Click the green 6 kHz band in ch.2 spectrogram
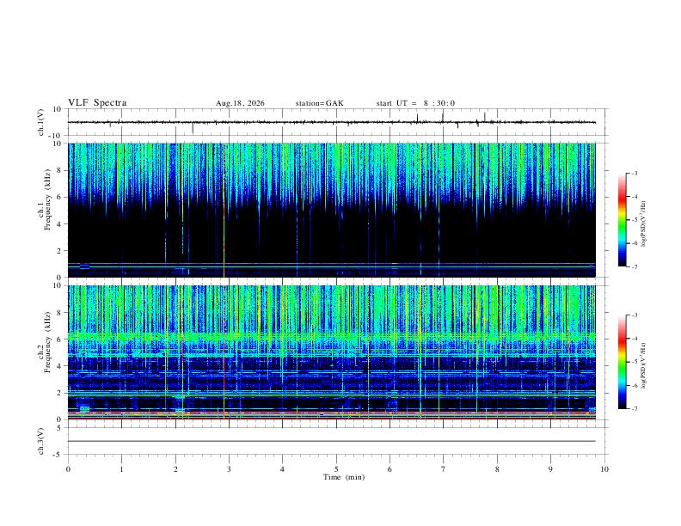 (331, 336)
